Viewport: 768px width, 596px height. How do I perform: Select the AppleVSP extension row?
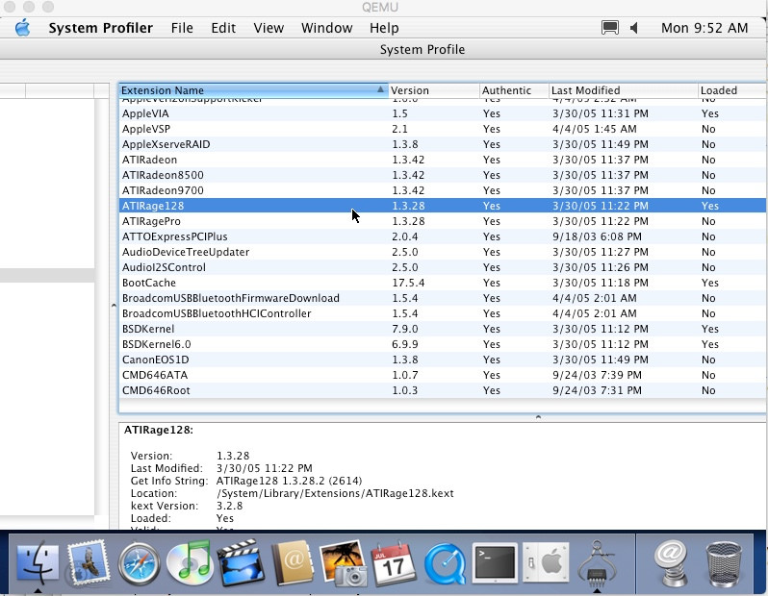[x=443, y=129]
